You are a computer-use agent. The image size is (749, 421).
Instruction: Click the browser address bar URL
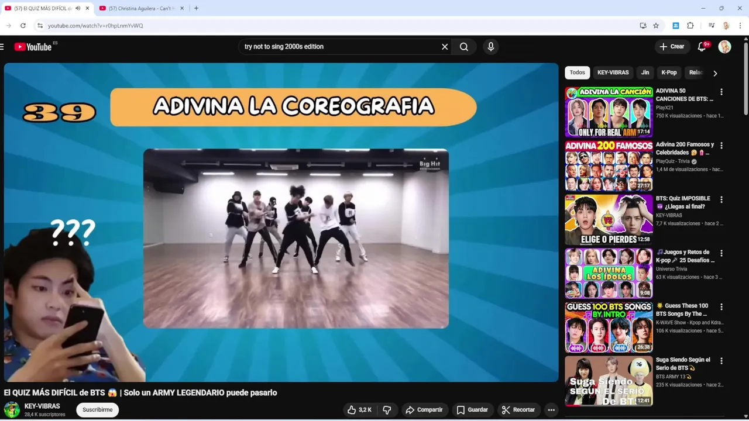tap(95, 26)
